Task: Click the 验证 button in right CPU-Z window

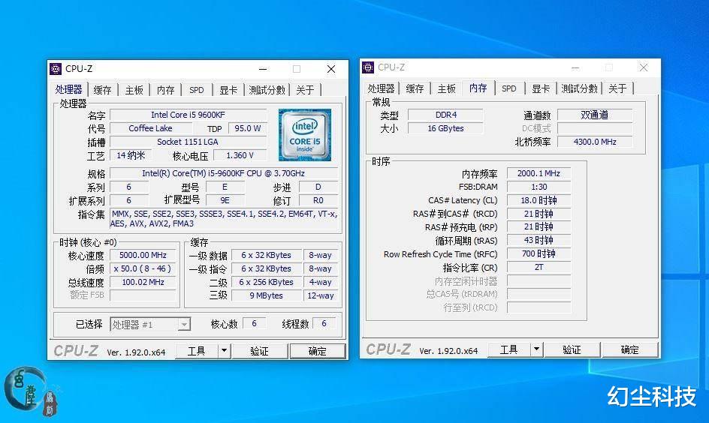Action: tap(572, 349)
